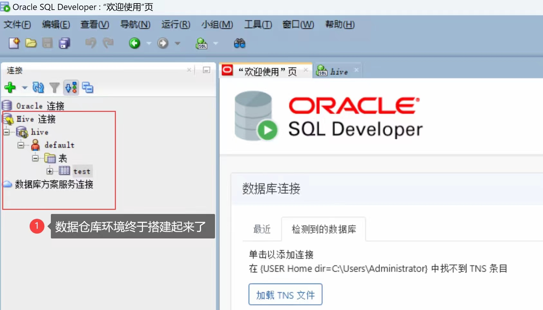Click the Open folder toolbar icon
543x310 pixels.
click(x=31, y=43)
